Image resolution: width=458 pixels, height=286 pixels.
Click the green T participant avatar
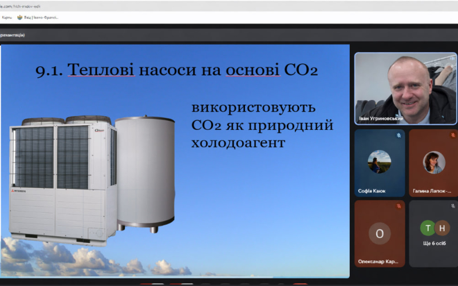tap(427, 228)
